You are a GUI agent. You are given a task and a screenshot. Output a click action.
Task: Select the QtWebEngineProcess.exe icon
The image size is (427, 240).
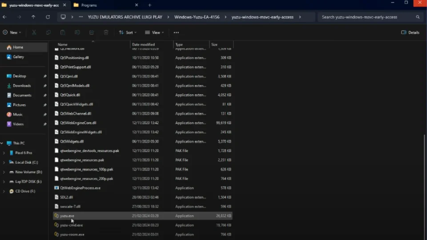[56, 188]
